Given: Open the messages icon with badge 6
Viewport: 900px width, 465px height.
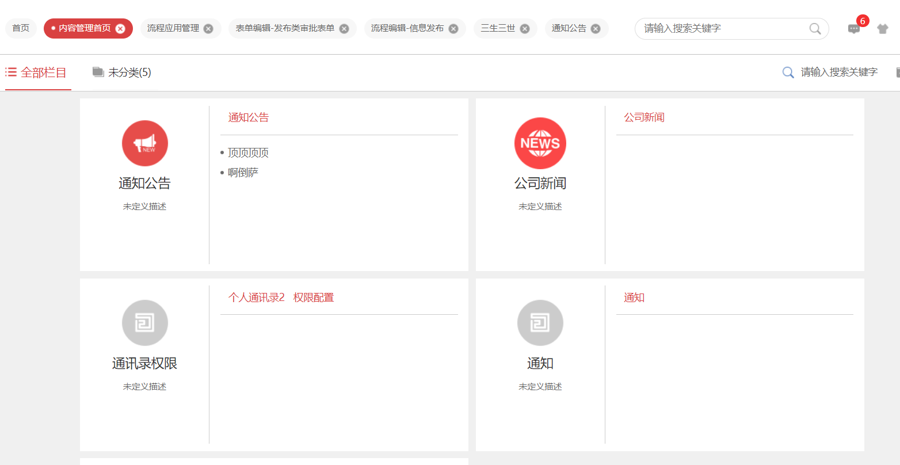Looking at the screenshot, I should point(854,29).
